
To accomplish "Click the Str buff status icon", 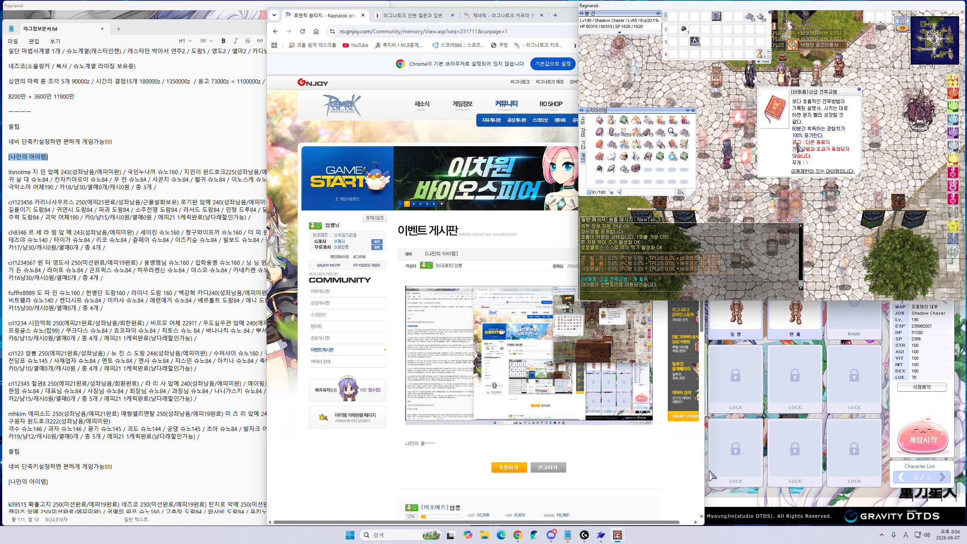I will tap(953, 93).
